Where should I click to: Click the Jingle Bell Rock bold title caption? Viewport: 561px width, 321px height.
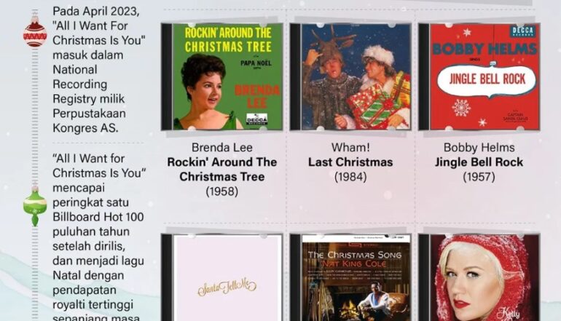pos(479,162)
